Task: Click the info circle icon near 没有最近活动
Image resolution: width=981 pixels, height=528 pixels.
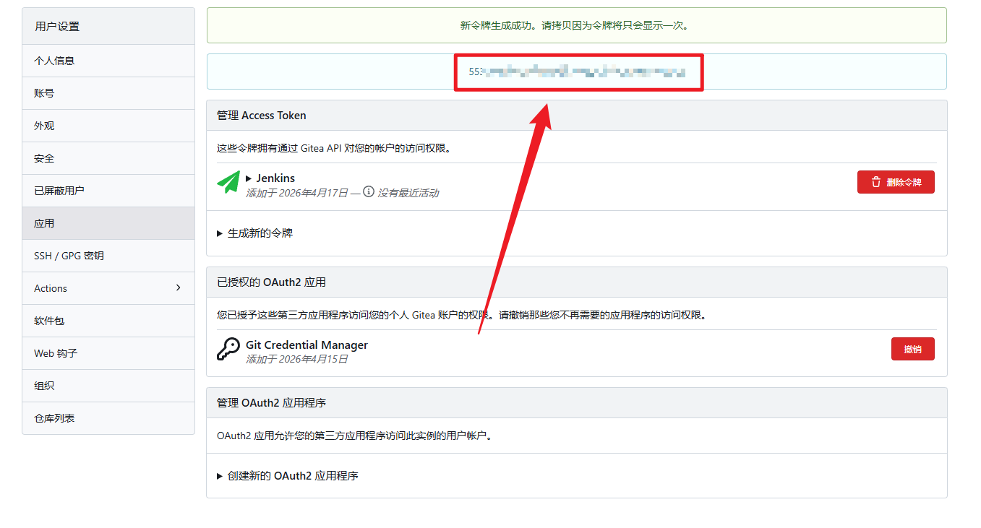Action: coord(369,192)
